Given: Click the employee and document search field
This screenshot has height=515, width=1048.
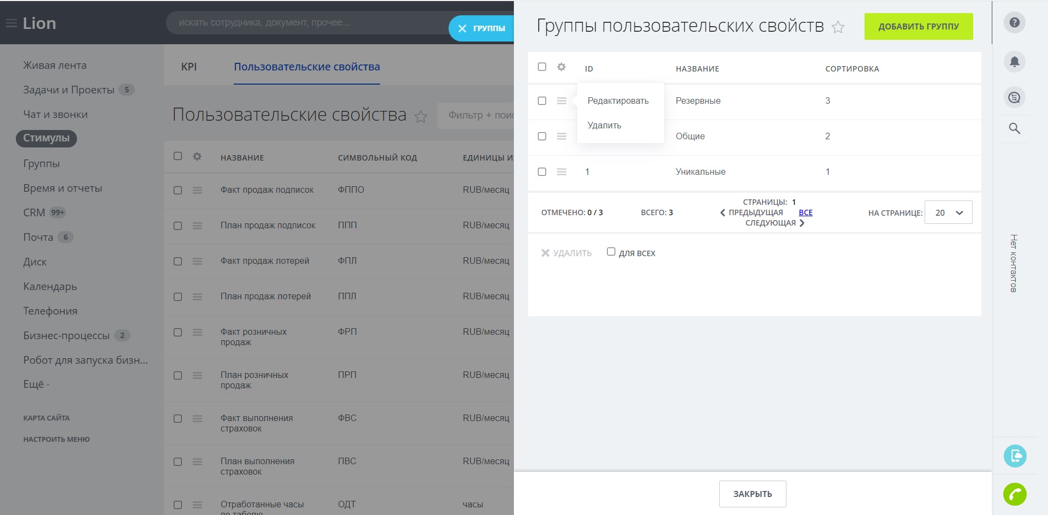Looking at the screenshot, I should 306,23.
